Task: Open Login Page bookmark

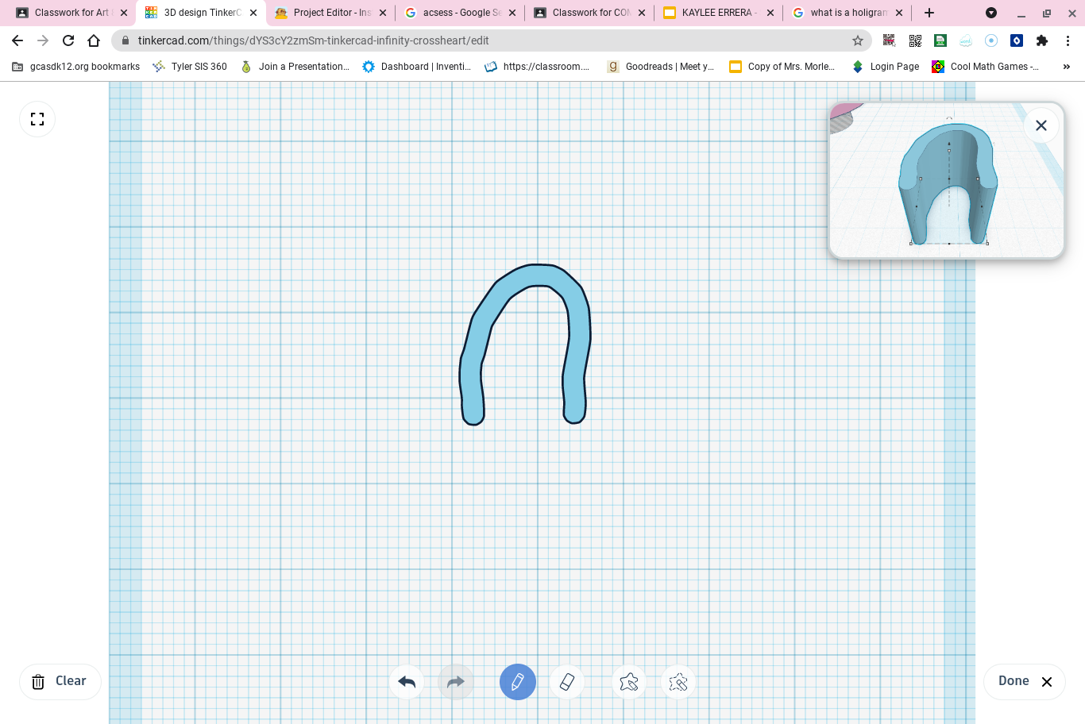Action: coord(886,67)
